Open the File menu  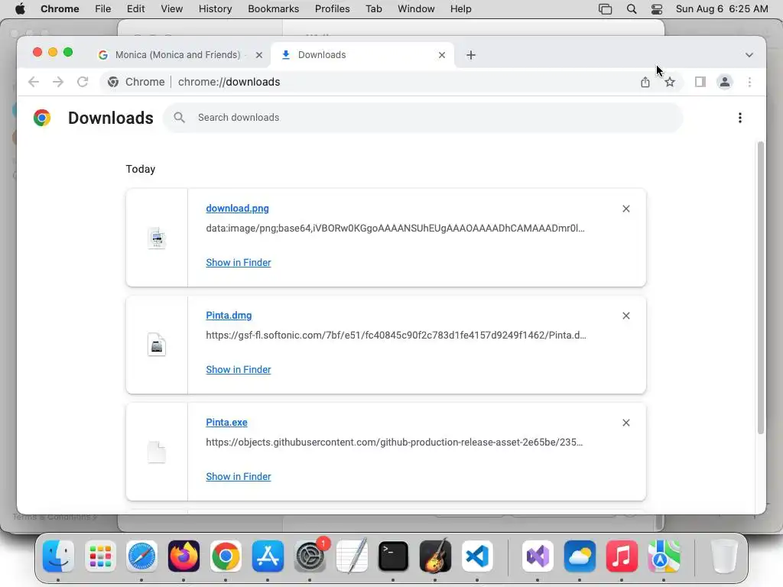(103, 9)
